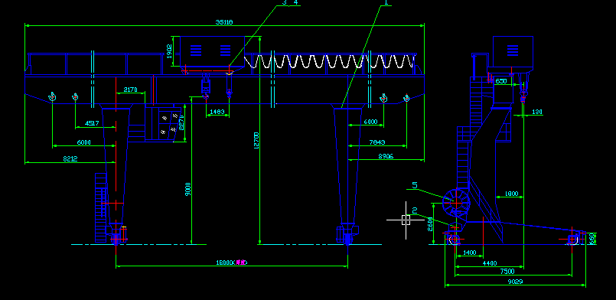616x300 pixels.
Task: Select the 2170 dimension text
Action: [x=130, y=90]
